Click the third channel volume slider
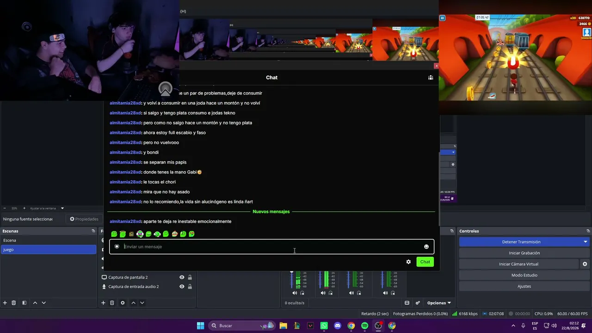This screenshot has height=333, width=592. (348, 279)
